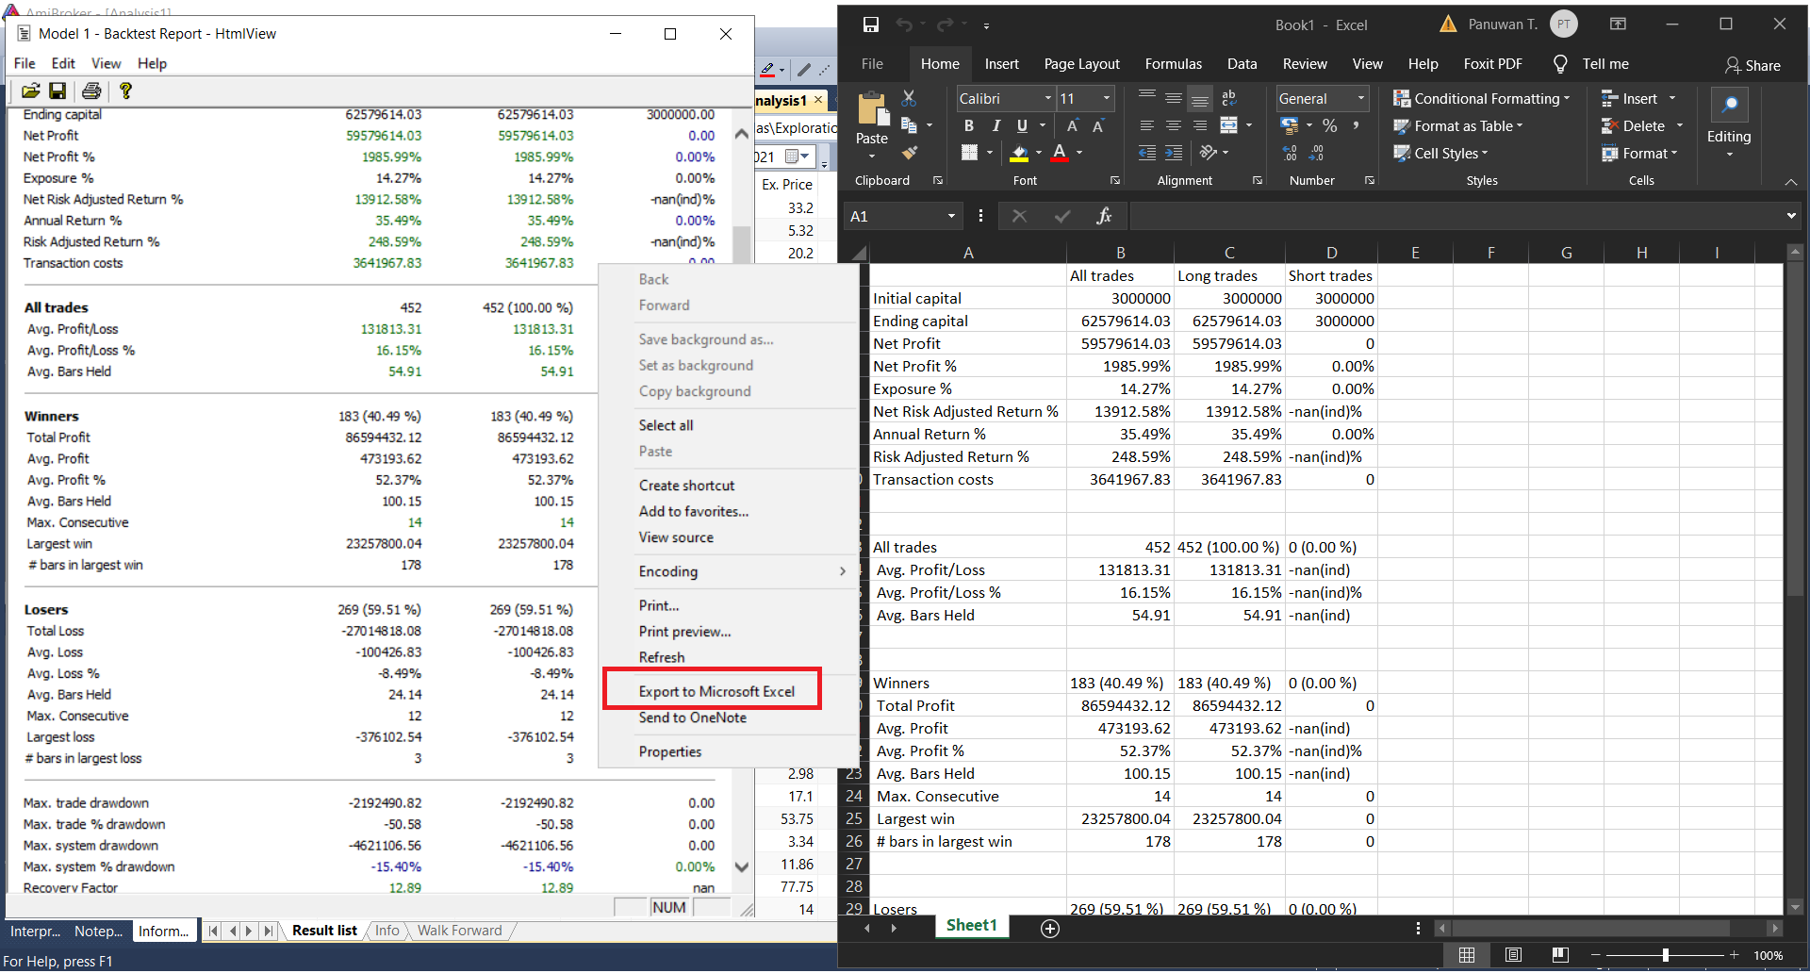Open the Tell me search box

pos(1591,64)
